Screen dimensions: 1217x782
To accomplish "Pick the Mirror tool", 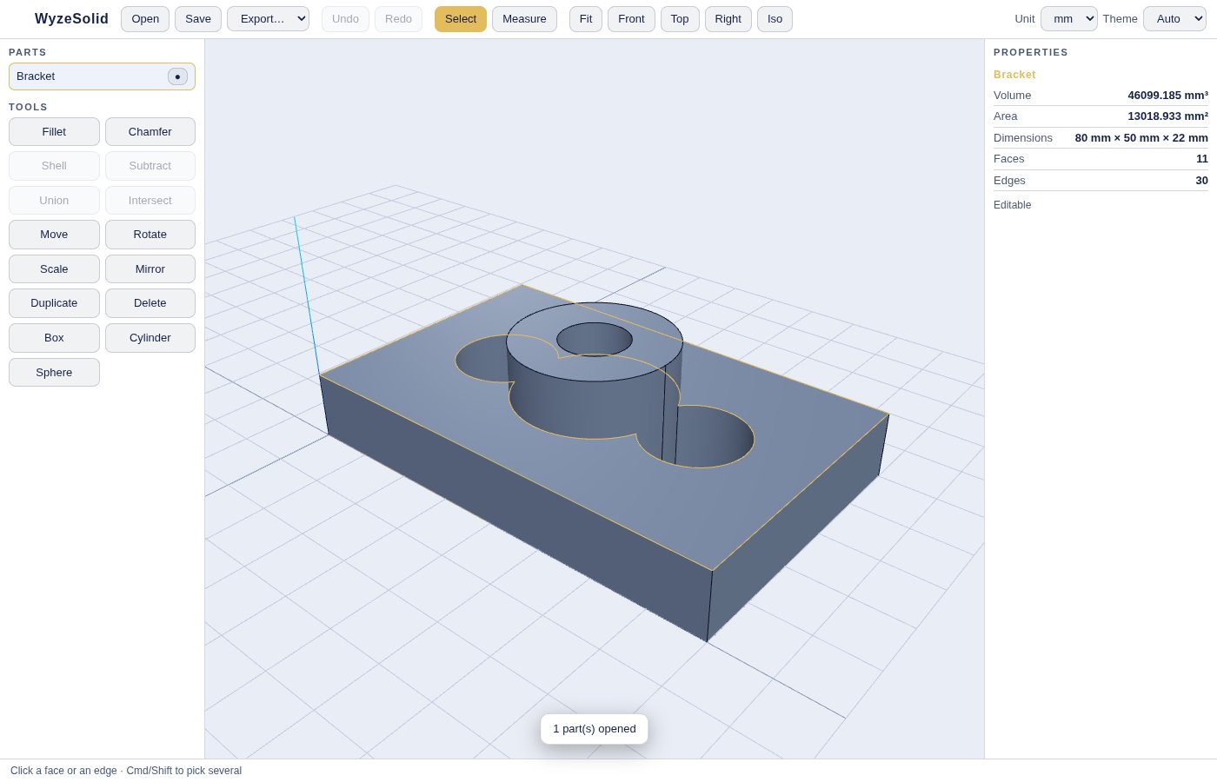I will [x=150, y=269].
